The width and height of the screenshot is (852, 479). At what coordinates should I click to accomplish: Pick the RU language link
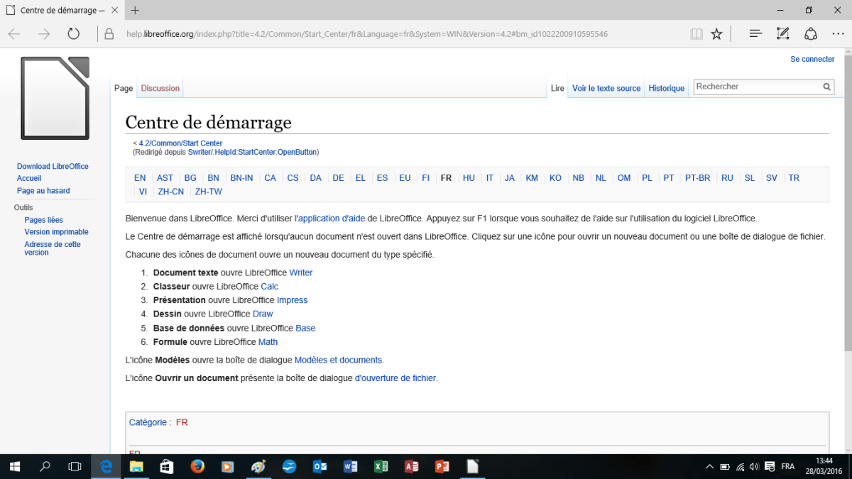[x=727, y=178]
